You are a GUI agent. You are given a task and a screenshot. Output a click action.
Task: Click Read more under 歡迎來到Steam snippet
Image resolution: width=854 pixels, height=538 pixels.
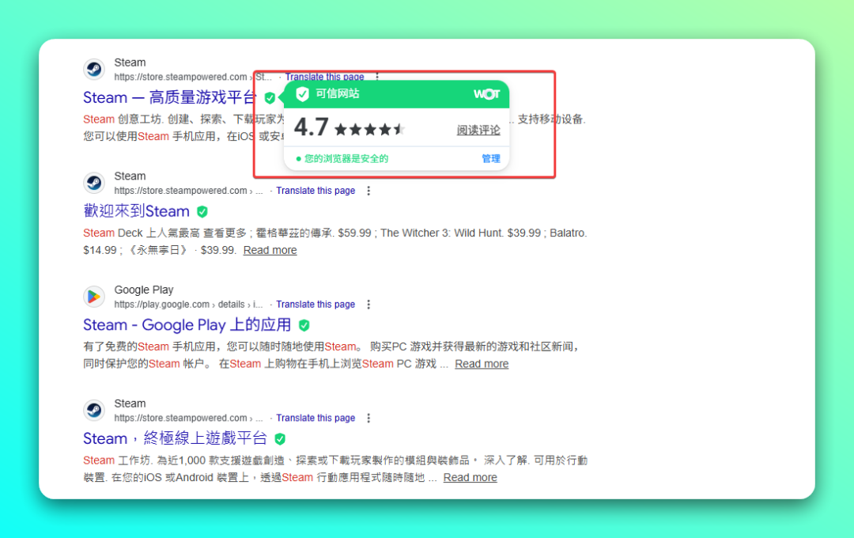270,250
